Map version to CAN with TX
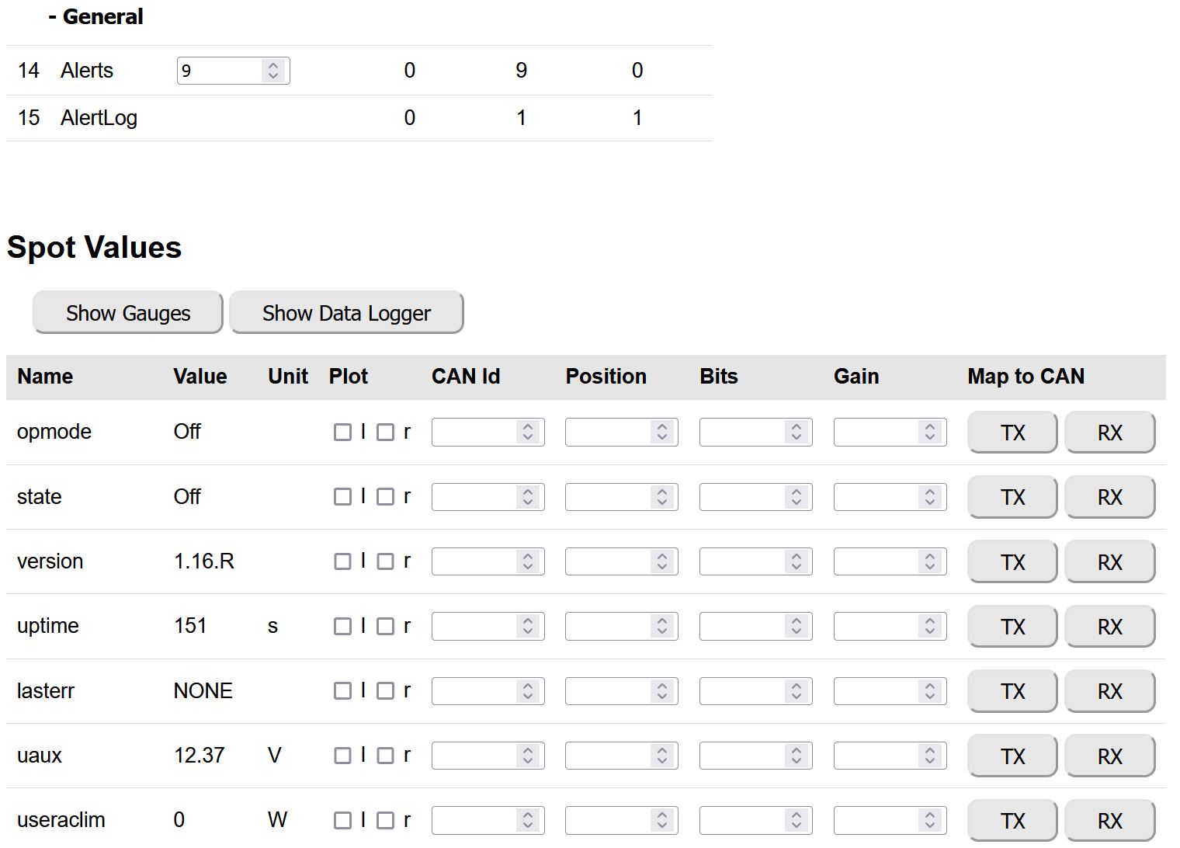The image size is (1180, 848). coord(1012,562)
